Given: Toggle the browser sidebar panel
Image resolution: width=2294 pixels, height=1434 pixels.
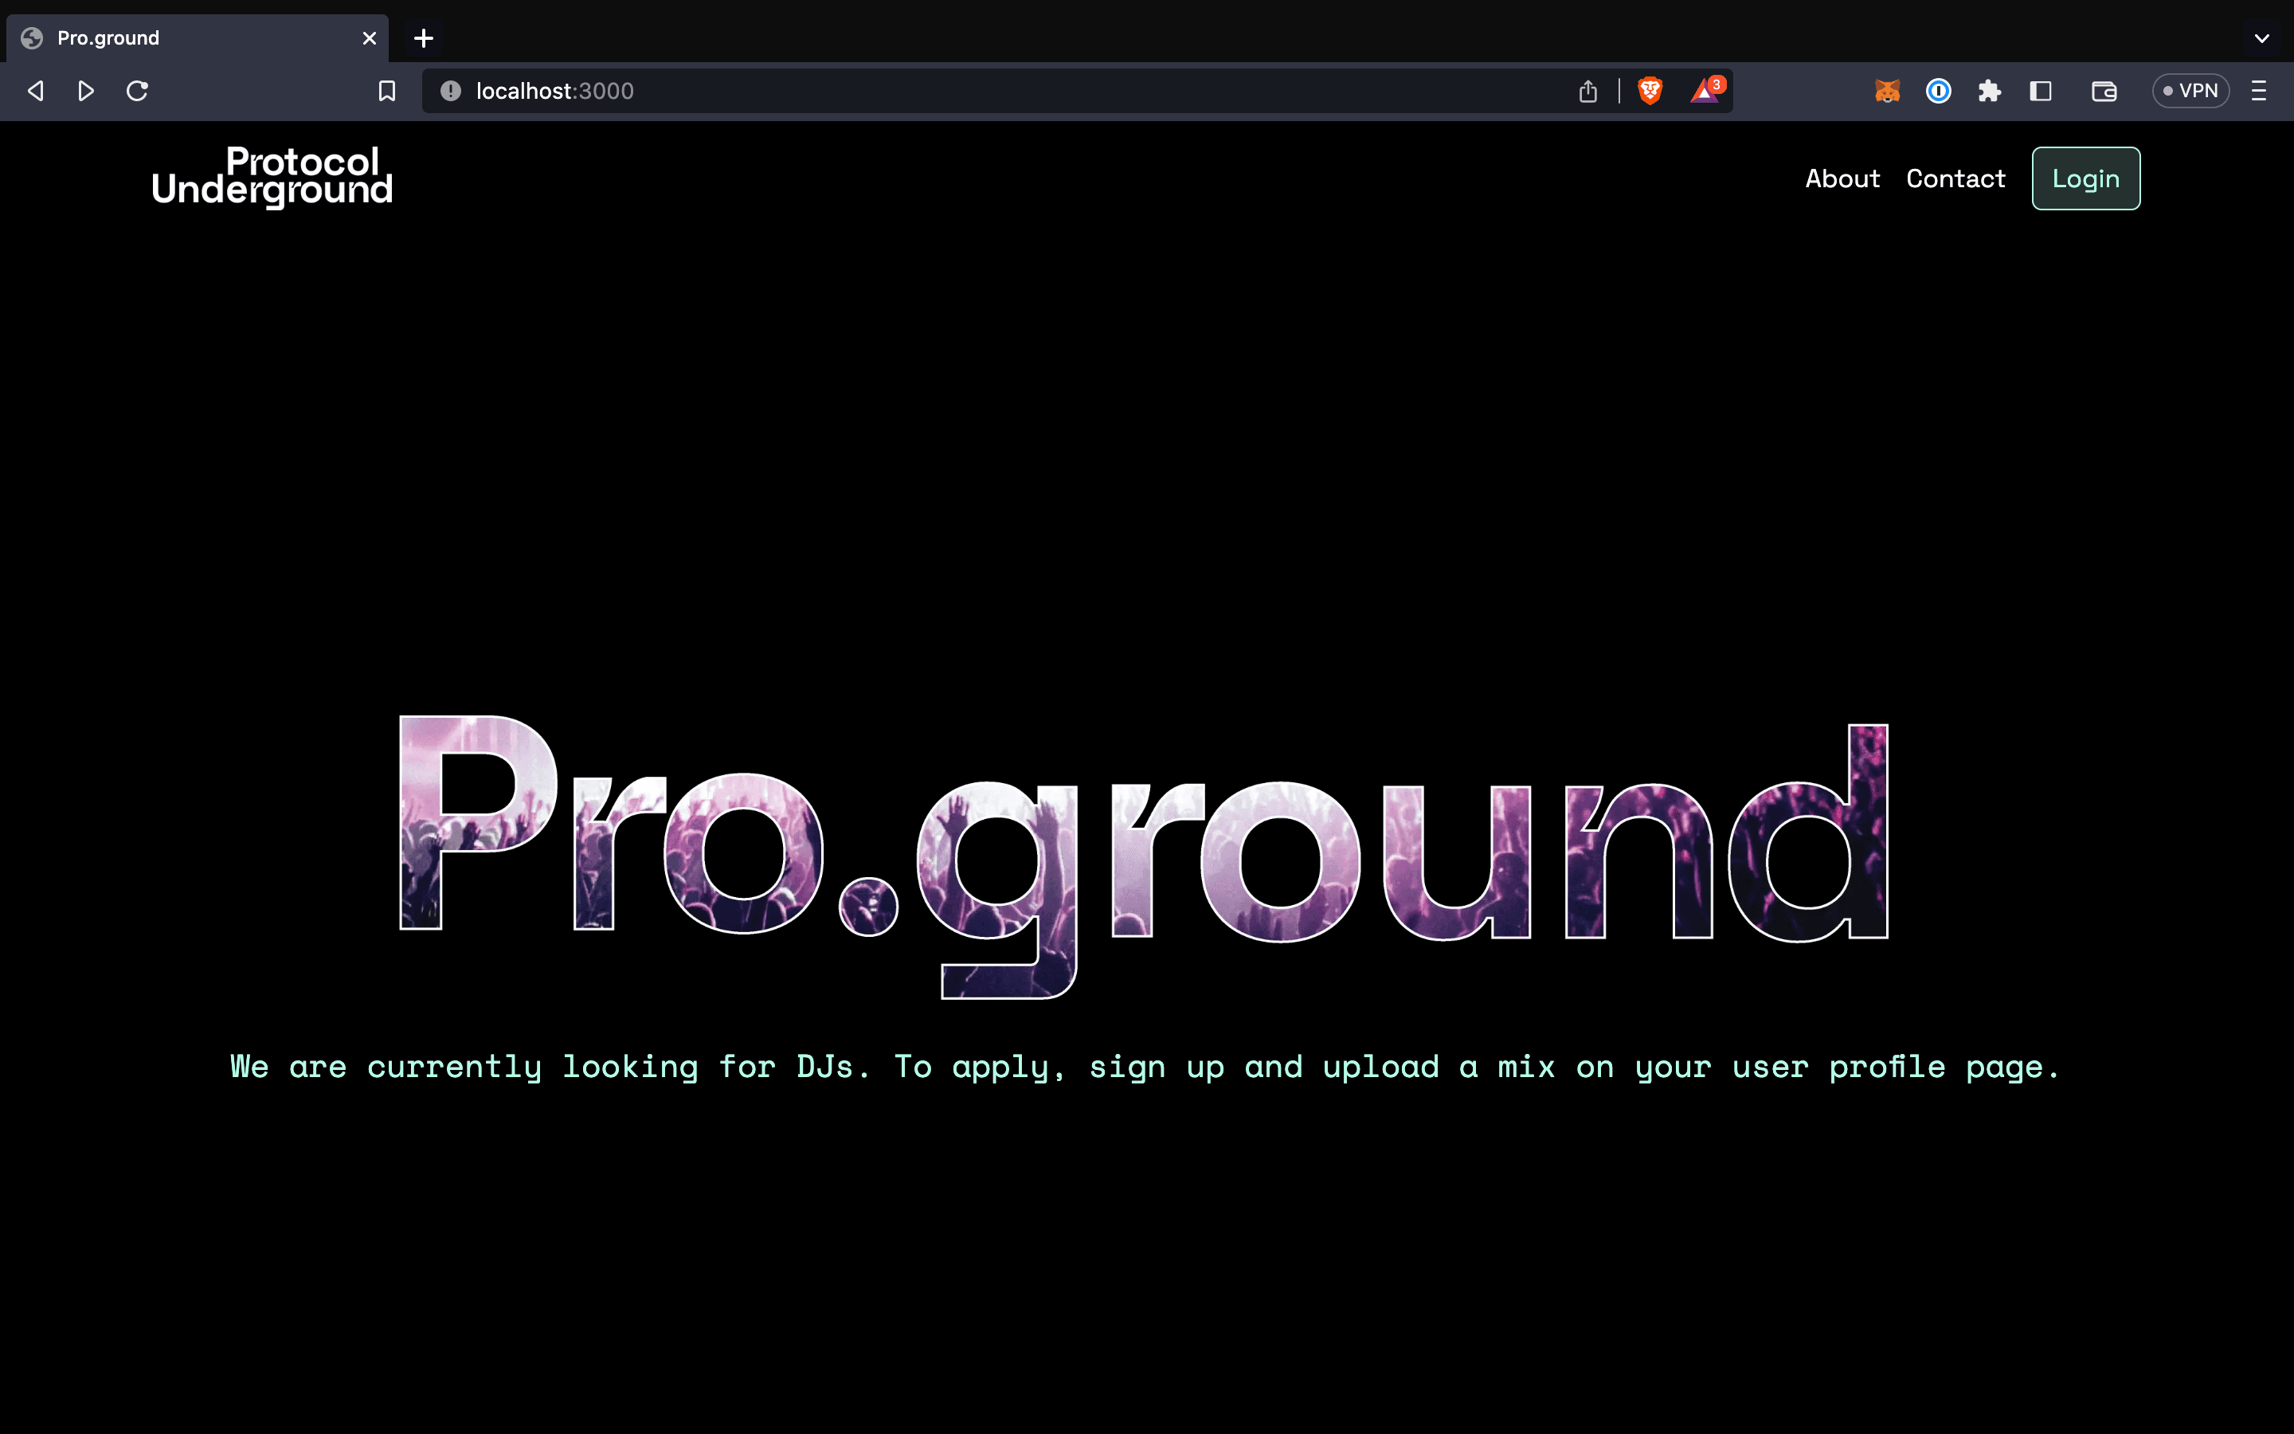Looking at the screenshot, I should 2040,91.
